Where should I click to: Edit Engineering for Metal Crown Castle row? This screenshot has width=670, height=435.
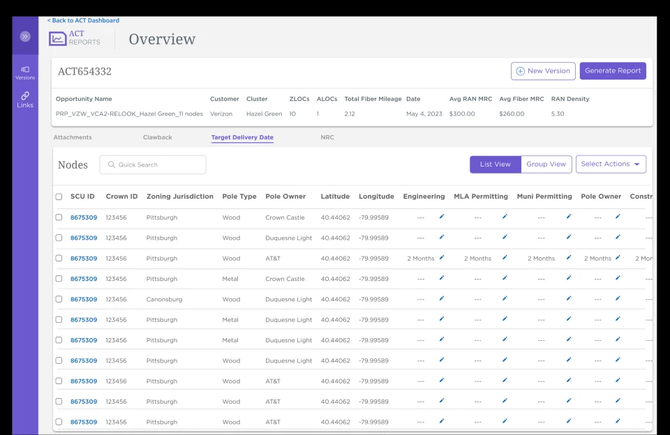[x=442, y=278]
